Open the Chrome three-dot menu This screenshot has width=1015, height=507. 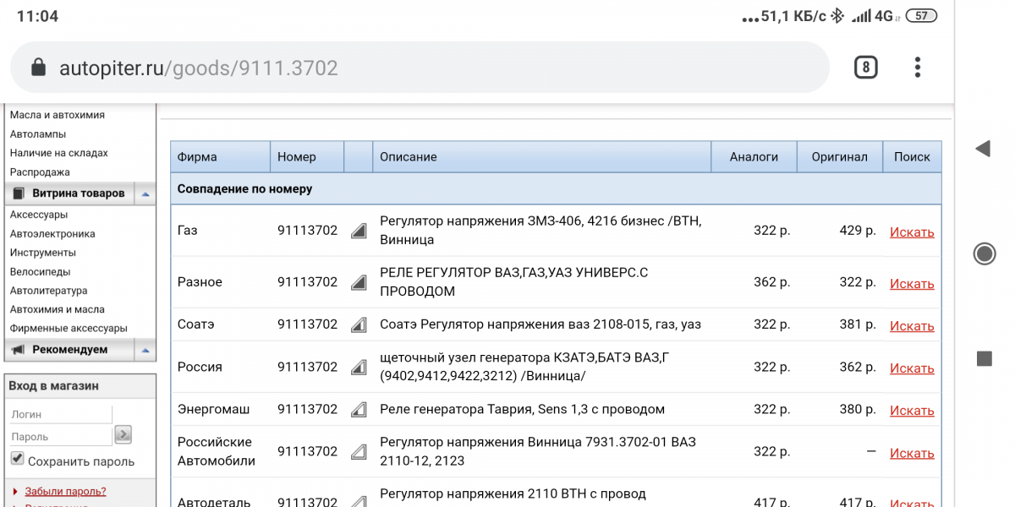pyautogui.click(x=918, y=68)
